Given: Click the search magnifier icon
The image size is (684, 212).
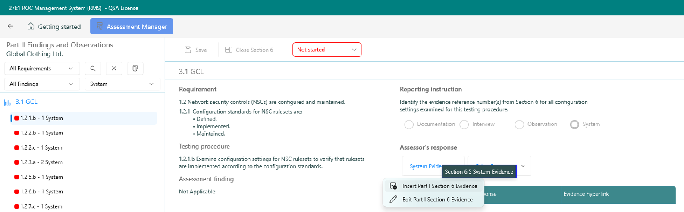Looking at the screenshot, I should [93, 69].
